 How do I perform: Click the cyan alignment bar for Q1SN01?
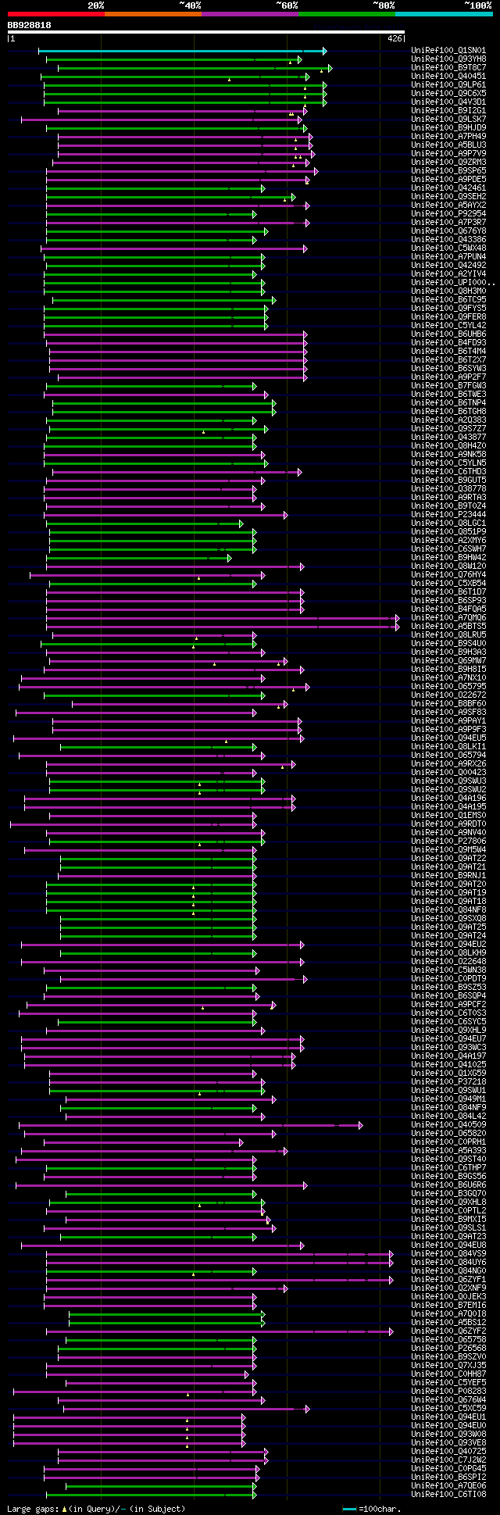point(182,51)
